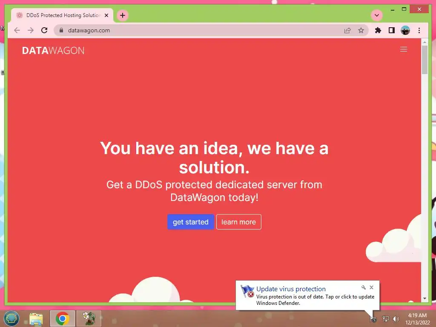Click the scrollbar down arrow
The height and width of the screenshot is (327, 436).
(425, 298)
